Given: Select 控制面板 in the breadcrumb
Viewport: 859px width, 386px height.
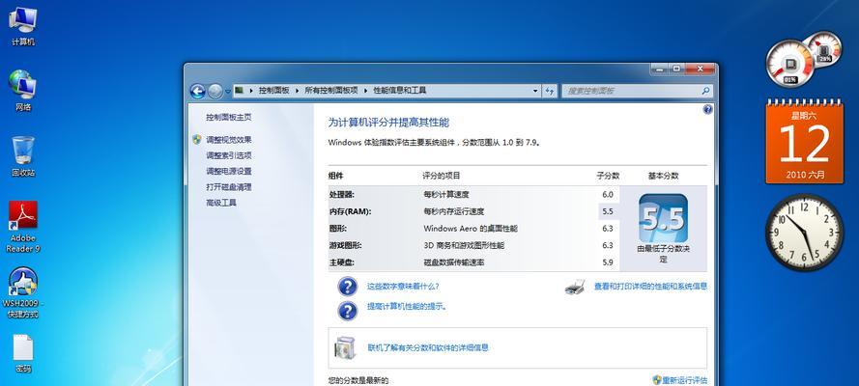Looking at the screenshot, I should 273,90.
